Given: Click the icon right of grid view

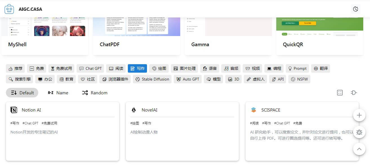Looking at the screenshot, I should point(354,93).
